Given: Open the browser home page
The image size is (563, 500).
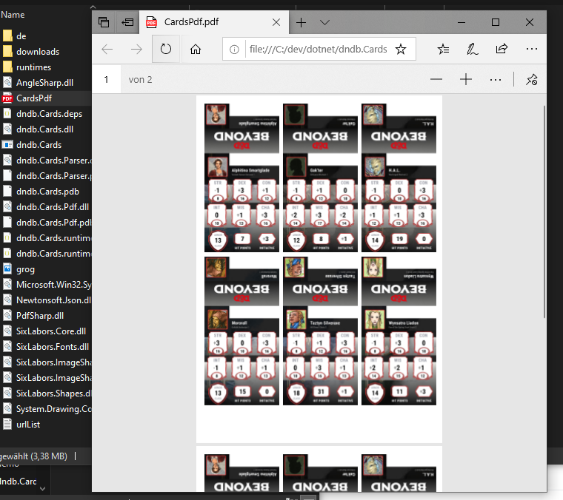Looking at the screenshot, I should [x=196, y=49].
